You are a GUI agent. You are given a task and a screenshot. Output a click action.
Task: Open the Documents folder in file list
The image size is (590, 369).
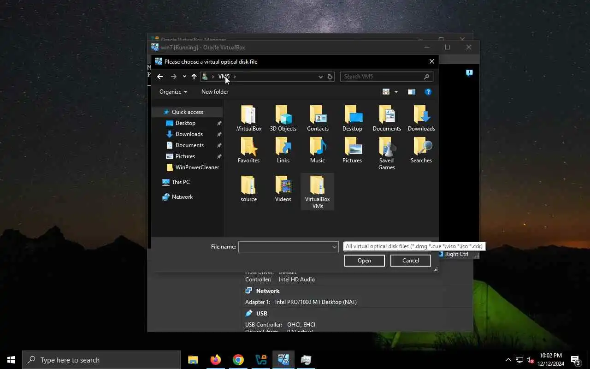pos(387,119)
